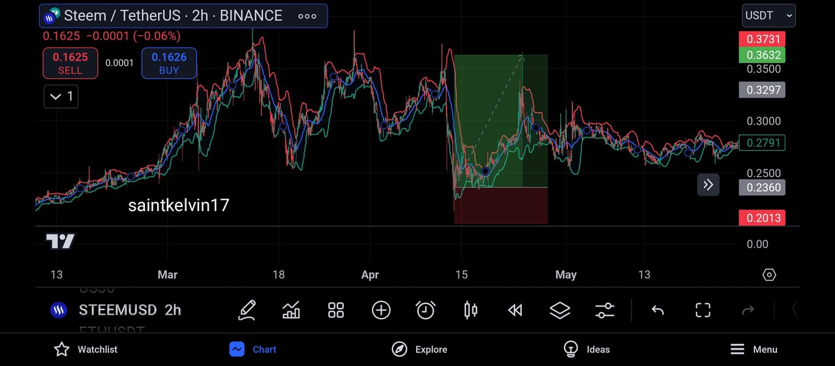Tap the Steem coin icon beside STEEMUSD

tap(59, 310)
